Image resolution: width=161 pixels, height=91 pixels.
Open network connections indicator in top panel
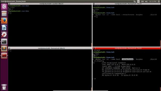pos(135,2)
